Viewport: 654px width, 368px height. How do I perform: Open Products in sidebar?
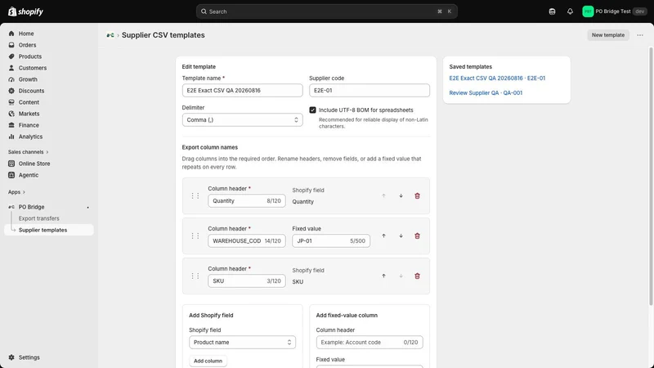click(29, 56)
